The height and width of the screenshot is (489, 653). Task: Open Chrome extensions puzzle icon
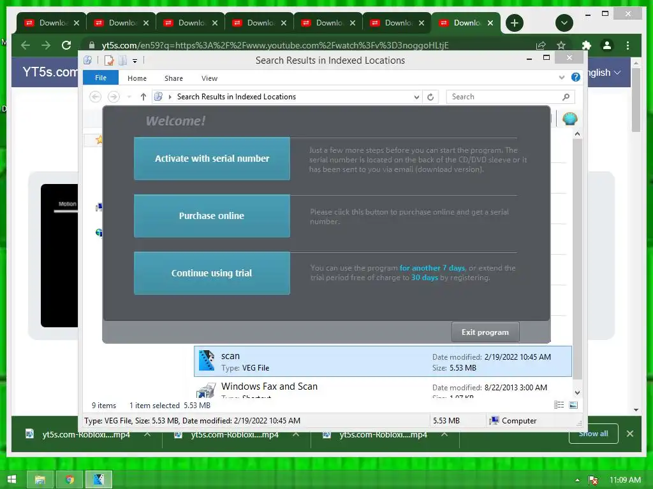[587, 45]
